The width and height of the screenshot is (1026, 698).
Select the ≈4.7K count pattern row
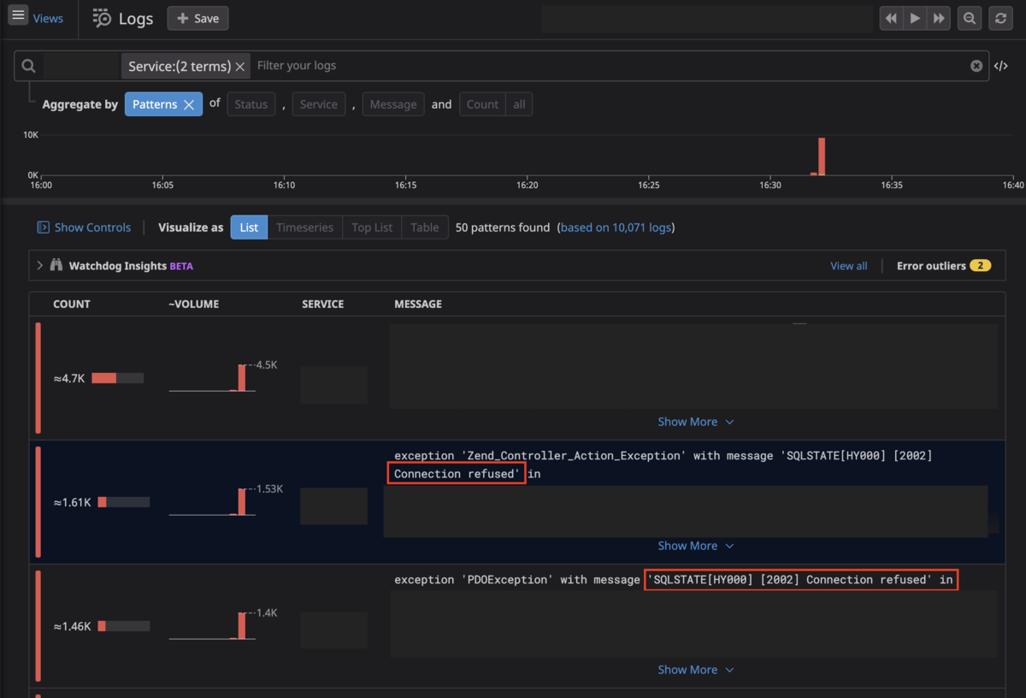(x=517, y=378)
